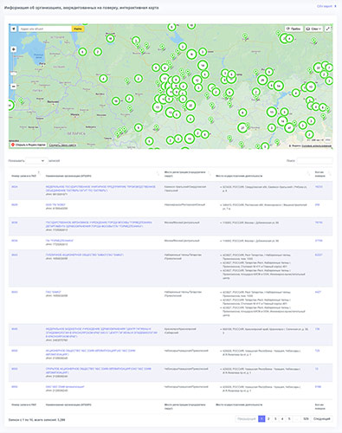Click cluster marker 28 on the map
Image resolution: width=342 pixels, height=433 pixels.
[262, 80]
